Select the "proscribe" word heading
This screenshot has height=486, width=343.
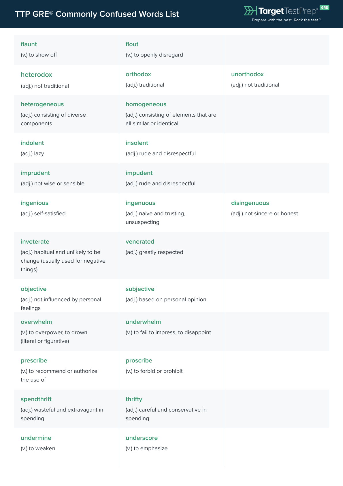(139, 360)
